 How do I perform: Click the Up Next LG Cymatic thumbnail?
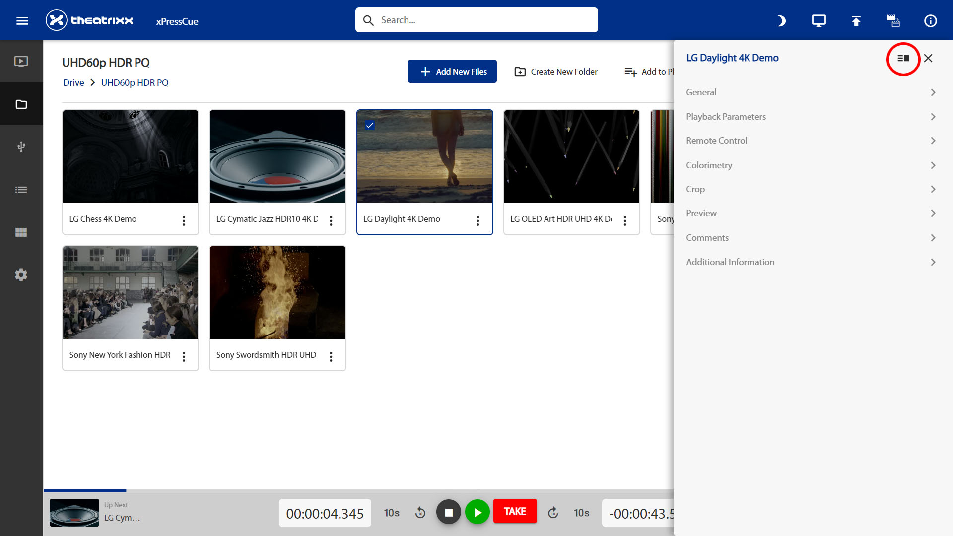click(74, 513)
